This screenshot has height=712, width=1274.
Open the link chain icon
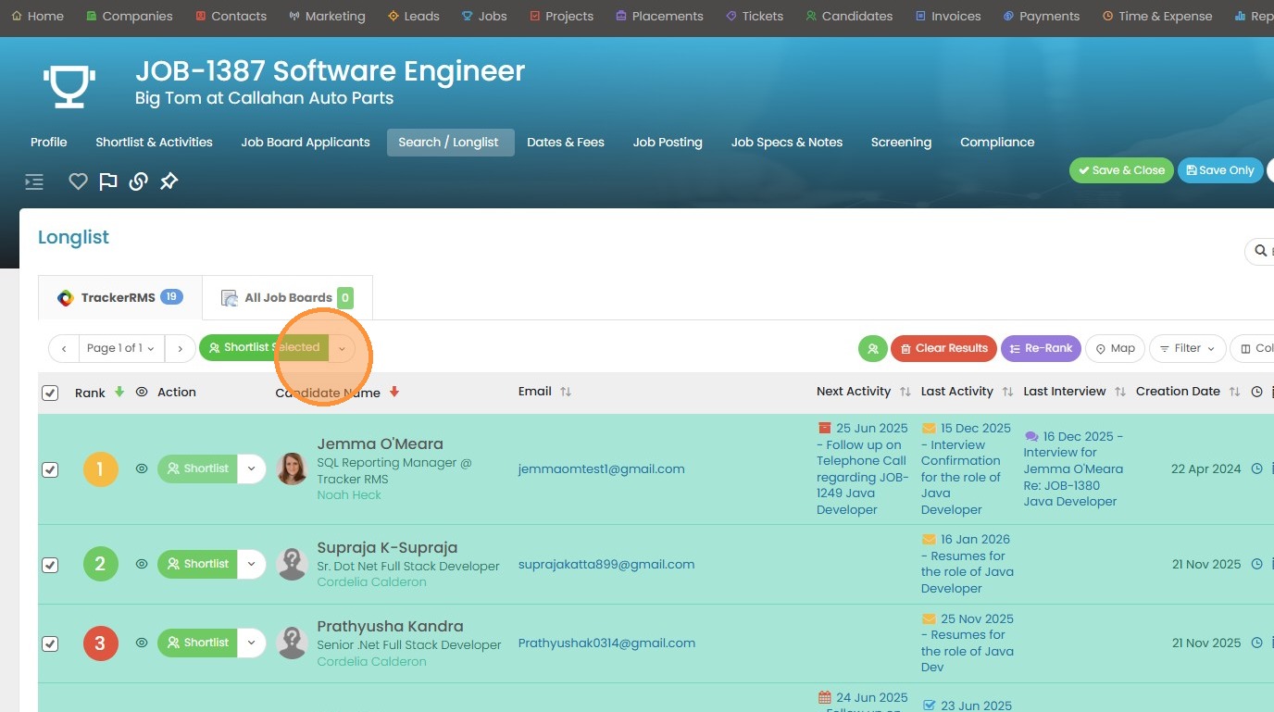coord(138,181)
